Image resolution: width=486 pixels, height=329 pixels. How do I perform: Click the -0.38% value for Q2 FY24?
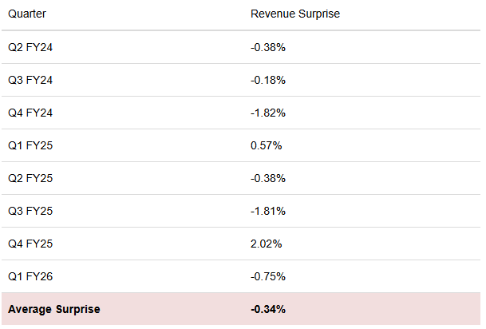(x=267, y=47)
